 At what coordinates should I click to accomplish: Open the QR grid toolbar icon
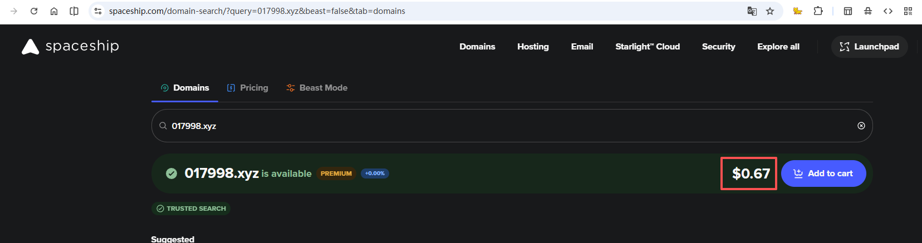tap(908, 11)
